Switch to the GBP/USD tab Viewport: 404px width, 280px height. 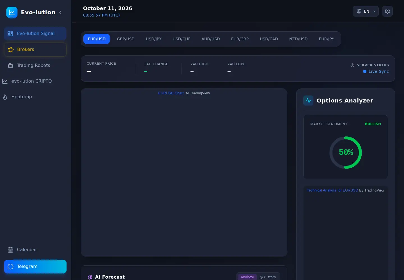point(126,39)
